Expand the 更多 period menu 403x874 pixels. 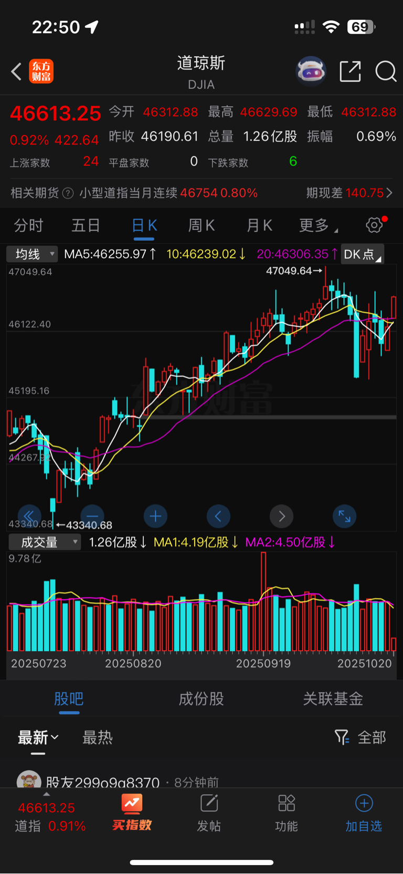coord(318,225)
